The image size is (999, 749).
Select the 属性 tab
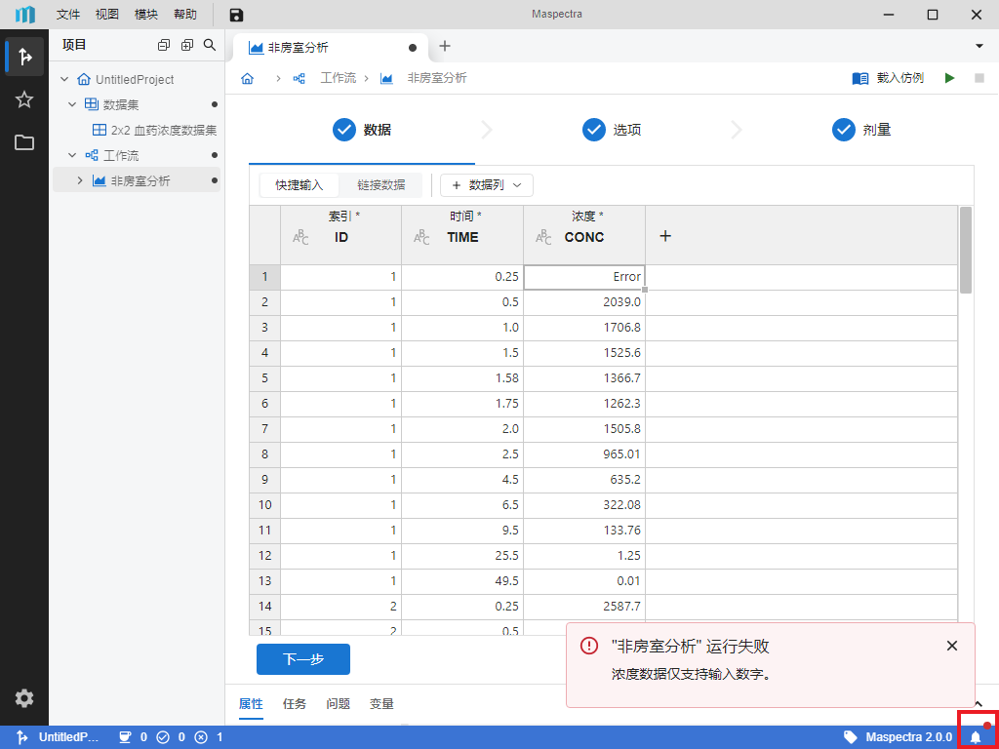point(251,704)
